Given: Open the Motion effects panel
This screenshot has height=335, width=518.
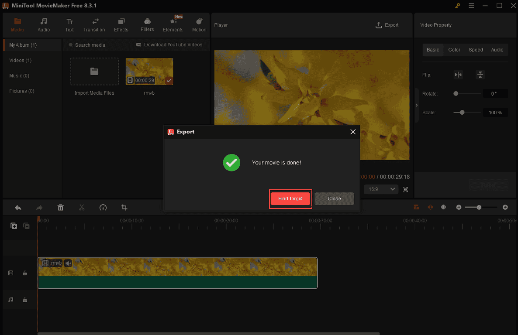Looking at the screenshot, I should (199, 25).
